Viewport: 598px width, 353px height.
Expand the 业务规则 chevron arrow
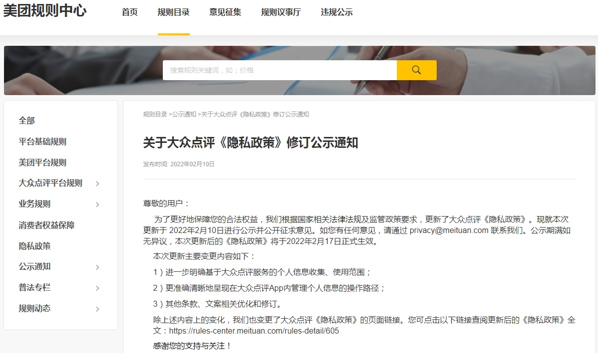(x=98, y=205)
